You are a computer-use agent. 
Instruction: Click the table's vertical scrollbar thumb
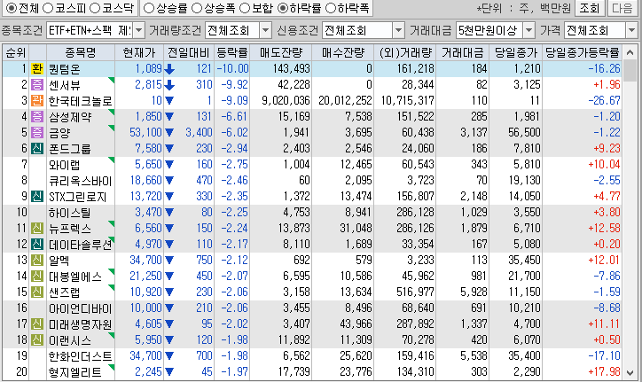[630, 71]
